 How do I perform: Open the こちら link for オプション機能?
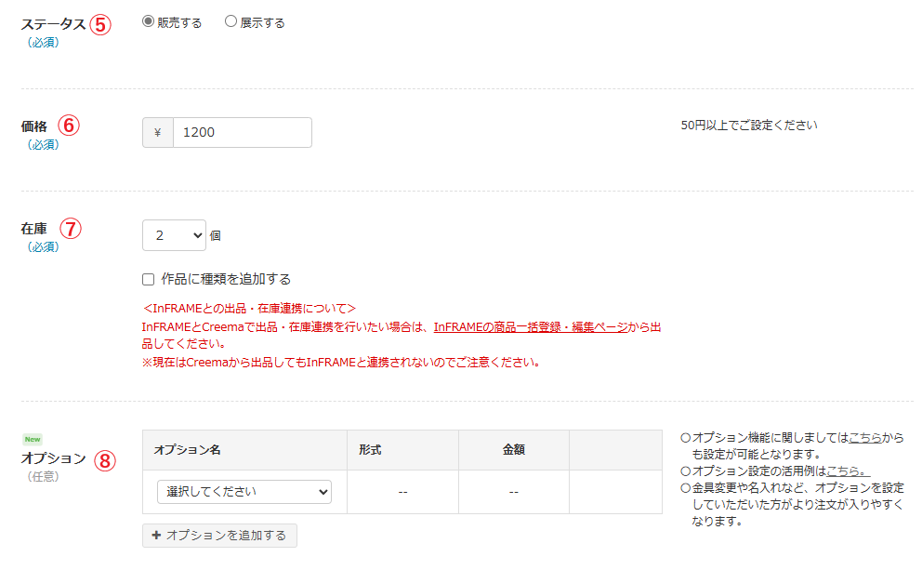(x=865, y=437)
